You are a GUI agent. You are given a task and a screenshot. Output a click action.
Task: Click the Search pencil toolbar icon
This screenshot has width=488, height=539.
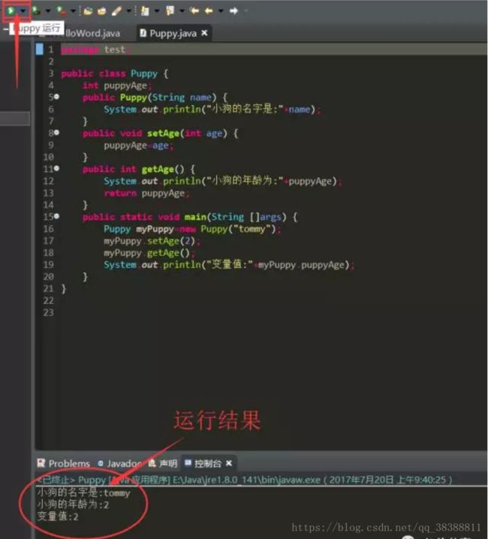[x=116, y=11]
